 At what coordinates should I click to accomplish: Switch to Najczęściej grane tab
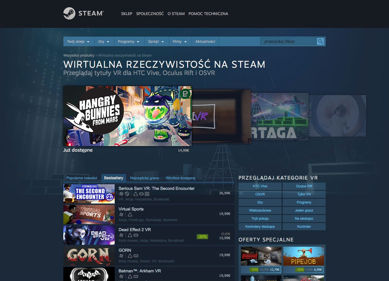click(x=145, y=178)
